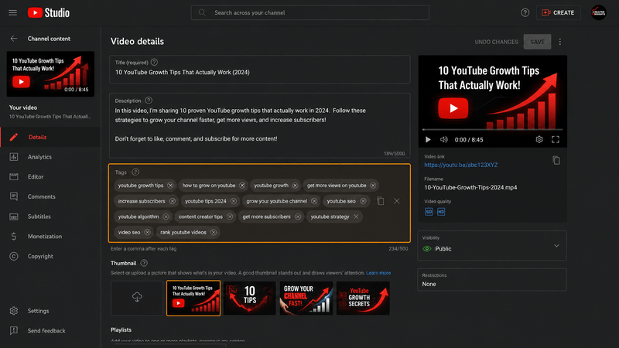
Task: Remove the 'content creator tips' tag
Action: [x=230, y=217]
